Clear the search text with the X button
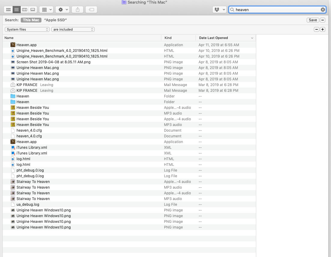Screen dimensions: 331x257 tap(323, 10)
